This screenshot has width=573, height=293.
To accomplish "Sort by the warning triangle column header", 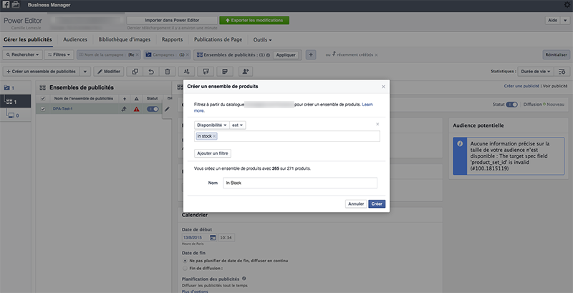I will pyautogui.click(x=136, y=99).
